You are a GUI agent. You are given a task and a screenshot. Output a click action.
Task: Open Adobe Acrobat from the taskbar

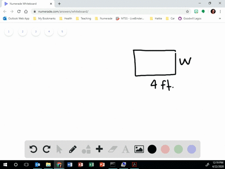[135, 165]
